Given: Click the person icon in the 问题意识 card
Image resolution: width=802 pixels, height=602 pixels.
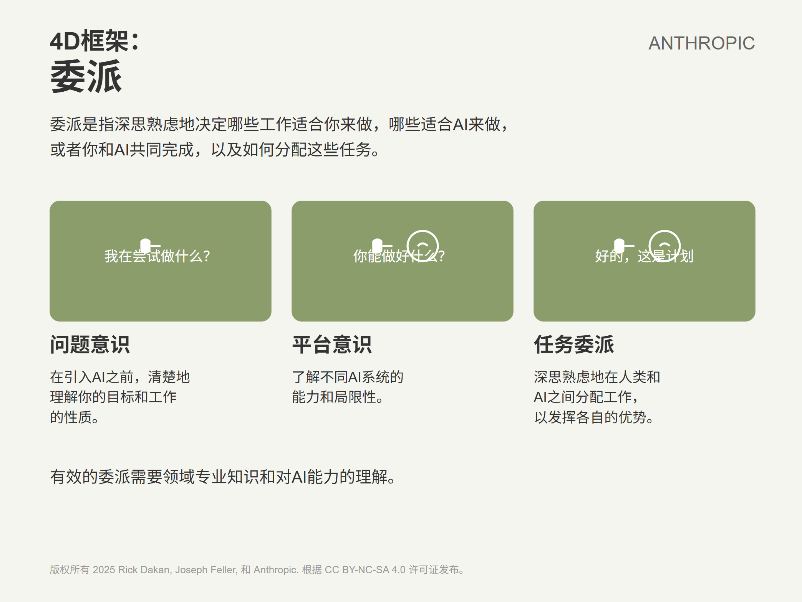Looking at the screenshot, I should click(x=146, y=246).
